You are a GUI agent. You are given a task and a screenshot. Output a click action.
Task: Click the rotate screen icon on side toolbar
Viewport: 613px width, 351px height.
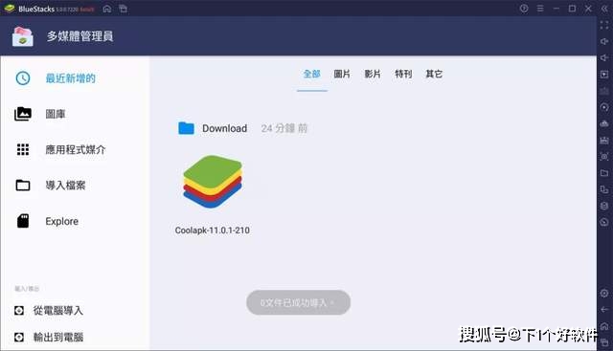point(604,189)
